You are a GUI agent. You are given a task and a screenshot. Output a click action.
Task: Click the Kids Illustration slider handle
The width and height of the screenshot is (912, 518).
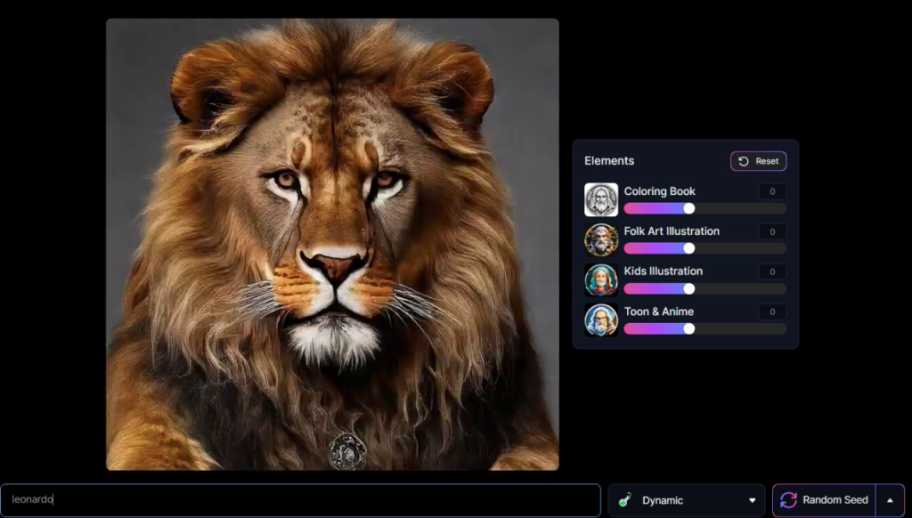coord(689,289)
